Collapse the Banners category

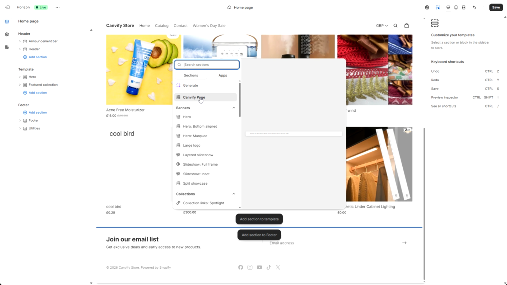point(234,108)
